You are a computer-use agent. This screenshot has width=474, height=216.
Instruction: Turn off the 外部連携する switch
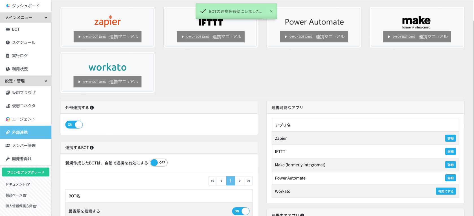tap(74, 125)
